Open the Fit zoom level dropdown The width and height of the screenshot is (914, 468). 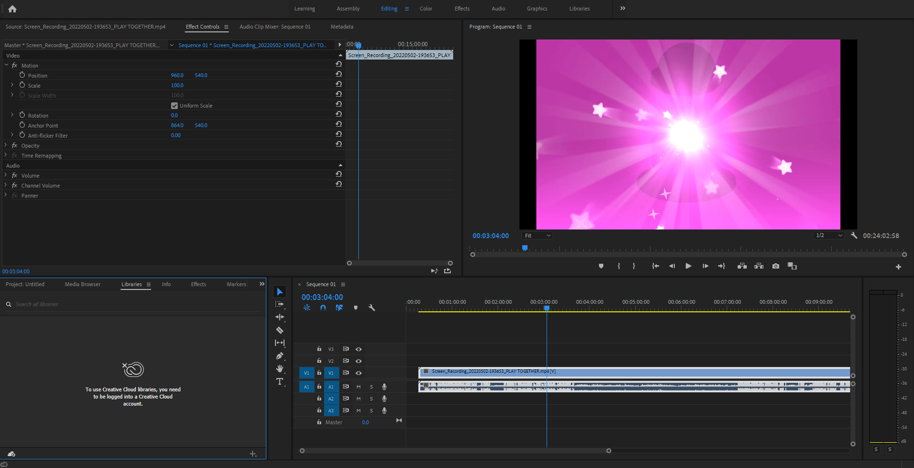tap(536, 235)
